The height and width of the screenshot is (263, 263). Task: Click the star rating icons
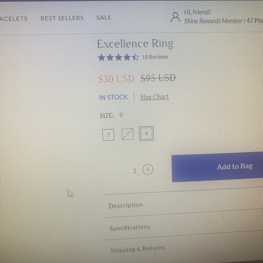click(x=118, y=58)
